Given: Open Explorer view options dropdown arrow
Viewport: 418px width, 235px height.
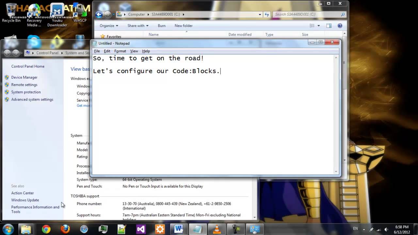Looking at the screenshot, I should 319,25.
